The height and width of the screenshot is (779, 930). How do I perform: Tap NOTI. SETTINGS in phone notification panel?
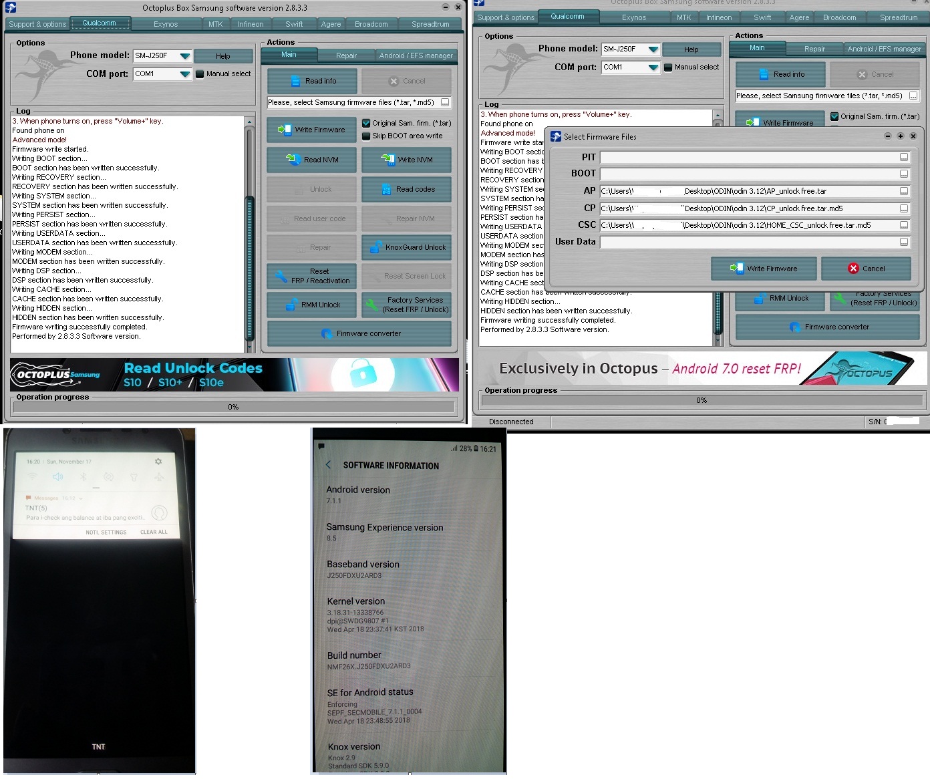coord(106,532)
